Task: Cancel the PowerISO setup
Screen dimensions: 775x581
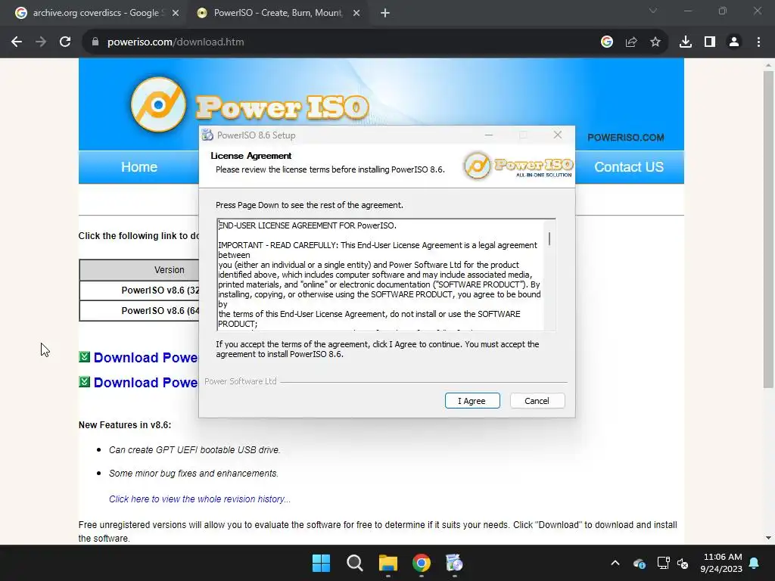Action: [537, 401]
